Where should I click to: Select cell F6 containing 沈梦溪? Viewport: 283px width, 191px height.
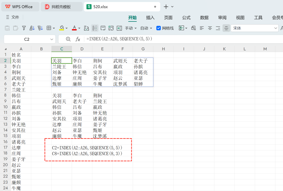pos(122,84)
